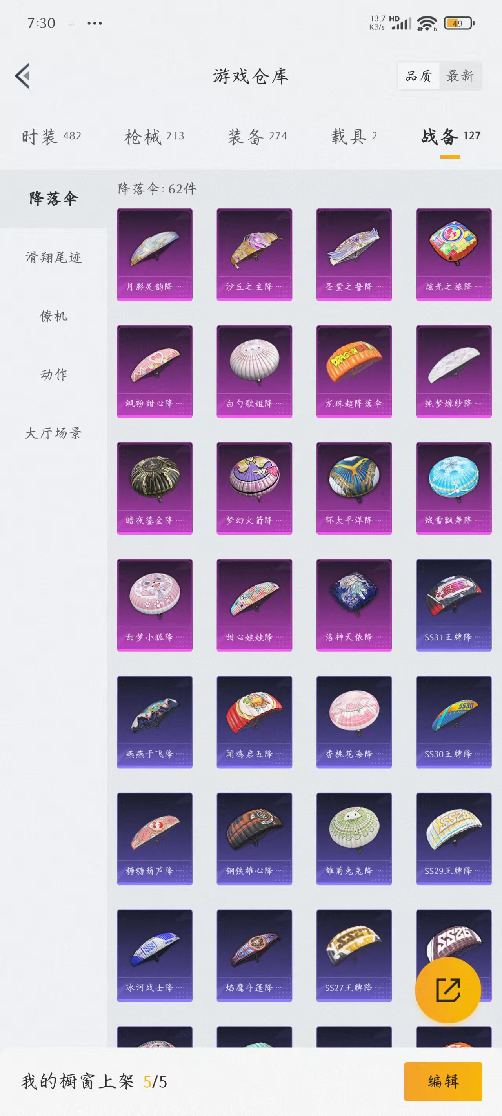Open the 炫光之旅降 parachute item
Screen dimensions: 502x1116
pos(453,255)
